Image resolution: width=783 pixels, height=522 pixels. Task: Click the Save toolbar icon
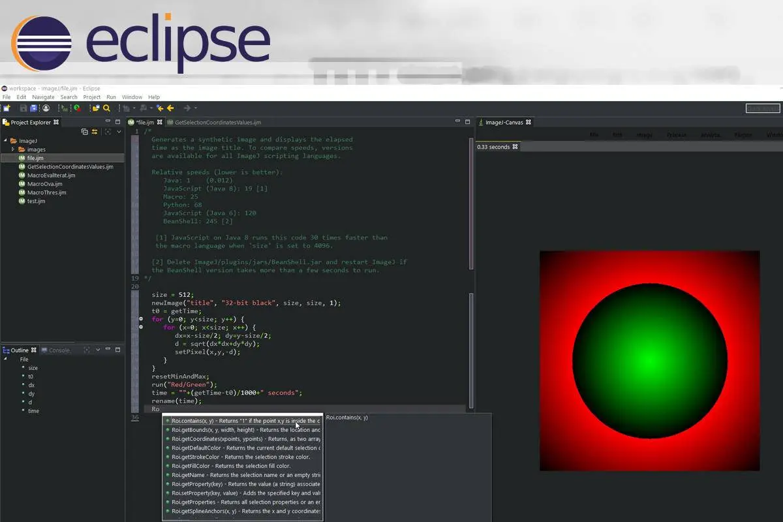pos(23,108)
